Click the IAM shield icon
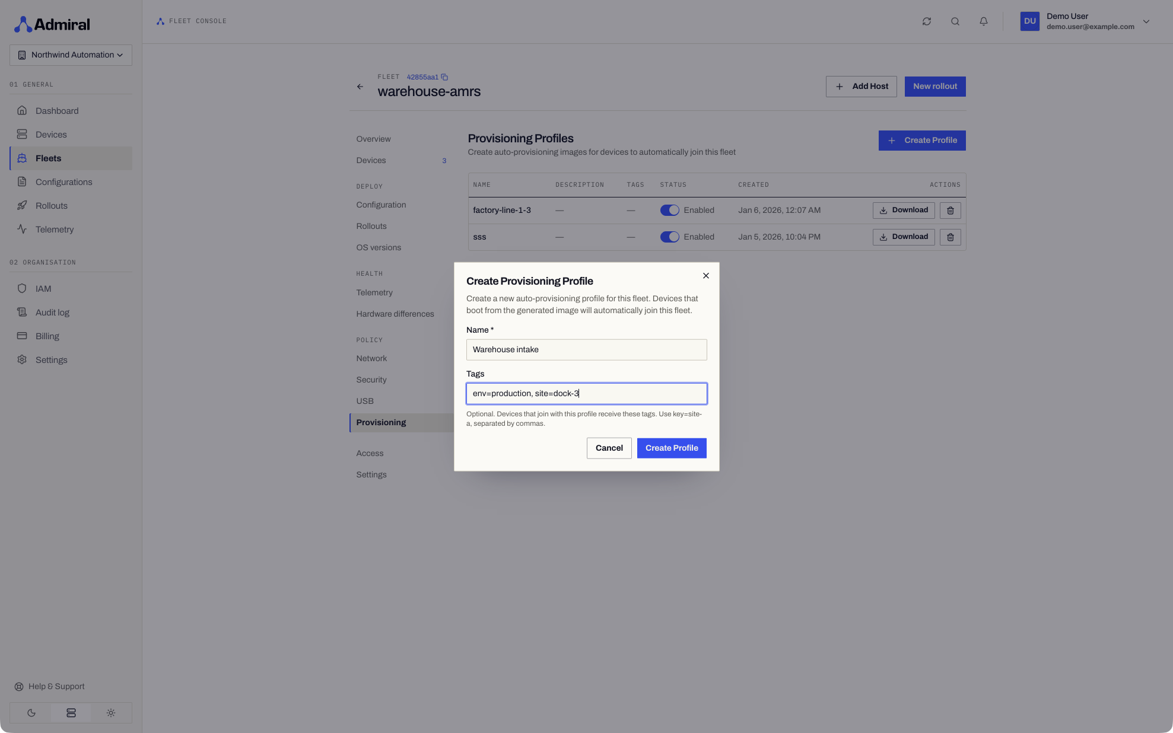Screen dimensions: 1173x733 click(22, 289)
